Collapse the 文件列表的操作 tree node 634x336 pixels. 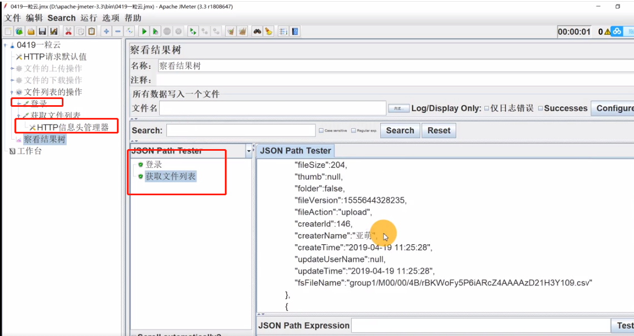tap(12, 92)
